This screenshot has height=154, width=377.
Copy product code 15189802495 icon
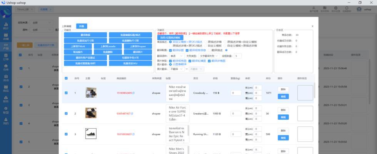pyautogui.click(x=133, y=93)
